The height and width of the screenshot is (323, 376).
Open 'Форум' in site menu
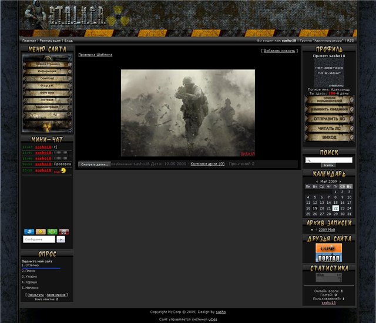47,86
